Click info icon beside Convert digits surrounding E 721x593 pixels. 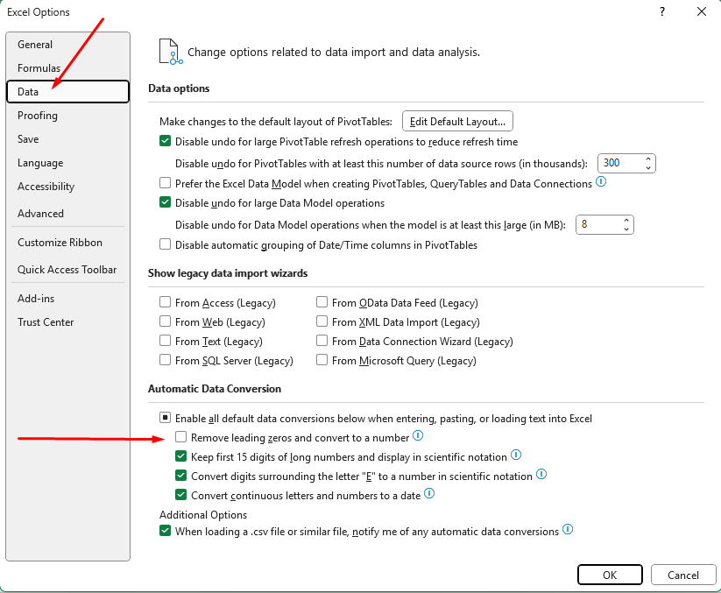(x=541, y=475)
